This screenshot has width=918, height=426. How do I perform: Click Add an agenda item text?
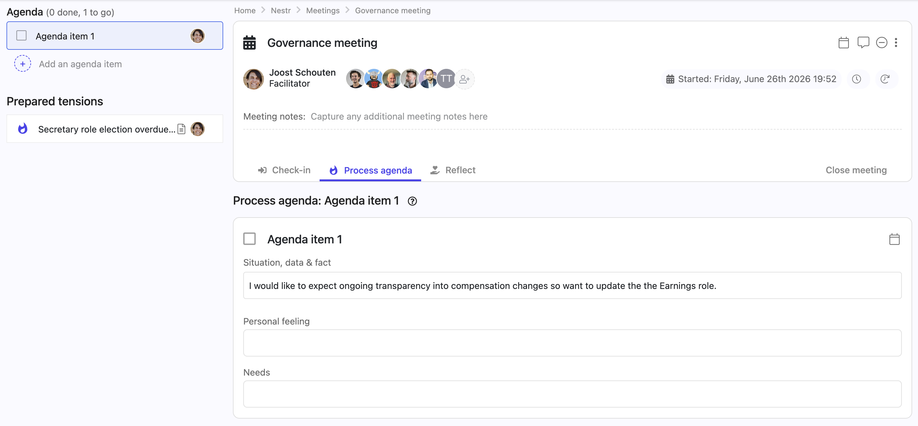pyautogui.click(x=80, y=64)
